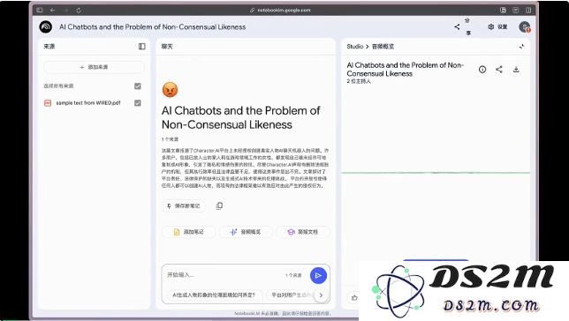Screen dimensions: 569x321
Task: Select the sample text from WIRED.pdf source
Action: (88, 103)
